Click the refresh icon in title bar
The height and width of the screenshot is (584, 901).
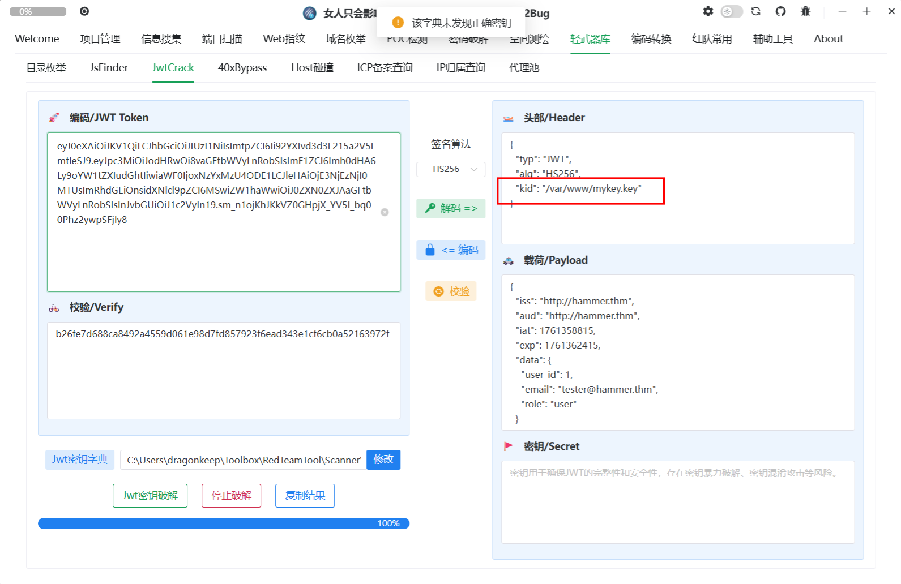click(755, 11)
